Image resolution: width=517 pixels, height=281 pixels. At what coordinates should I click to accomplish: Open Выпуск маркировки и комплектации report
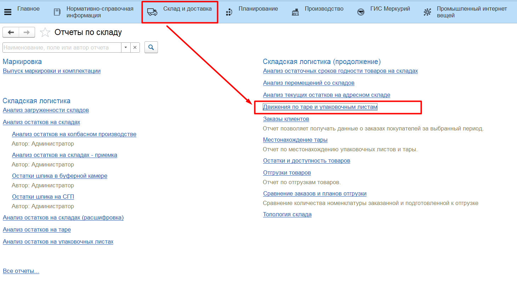coord(52,71)
